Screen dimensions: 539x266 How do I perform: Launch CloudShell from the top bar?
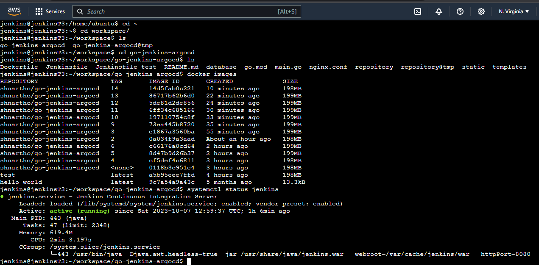pos(418,11)
